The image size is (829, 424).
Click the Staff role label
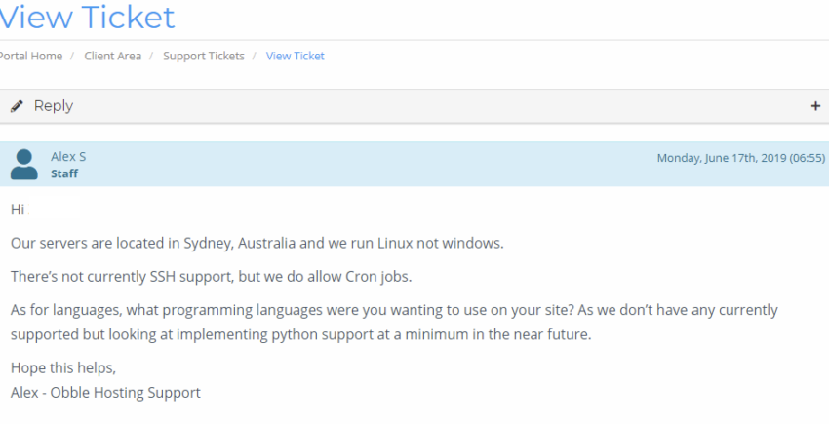click(64, 173)
